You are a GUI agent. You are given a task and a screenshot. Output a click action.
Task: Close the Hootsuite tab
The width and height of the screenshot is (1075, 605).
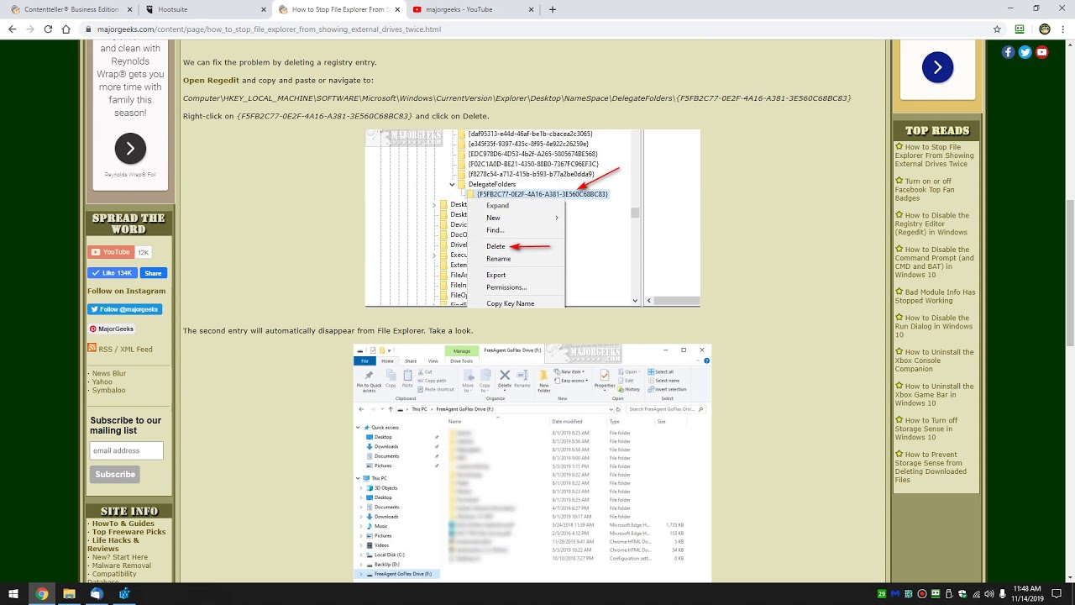(263, 9)
